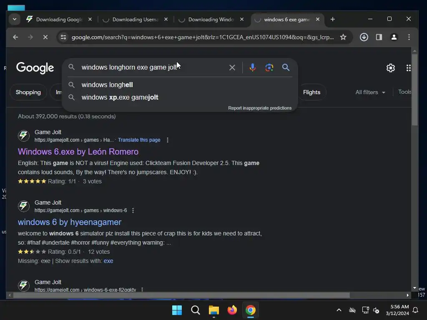Open Chrome downloads icon
Image resolution: width=427 pixels, height=320 pixels.
364,37
